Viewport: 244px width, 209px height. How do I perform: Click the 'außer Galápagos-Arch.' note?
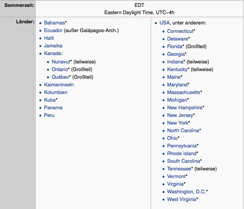click(91, 31)
